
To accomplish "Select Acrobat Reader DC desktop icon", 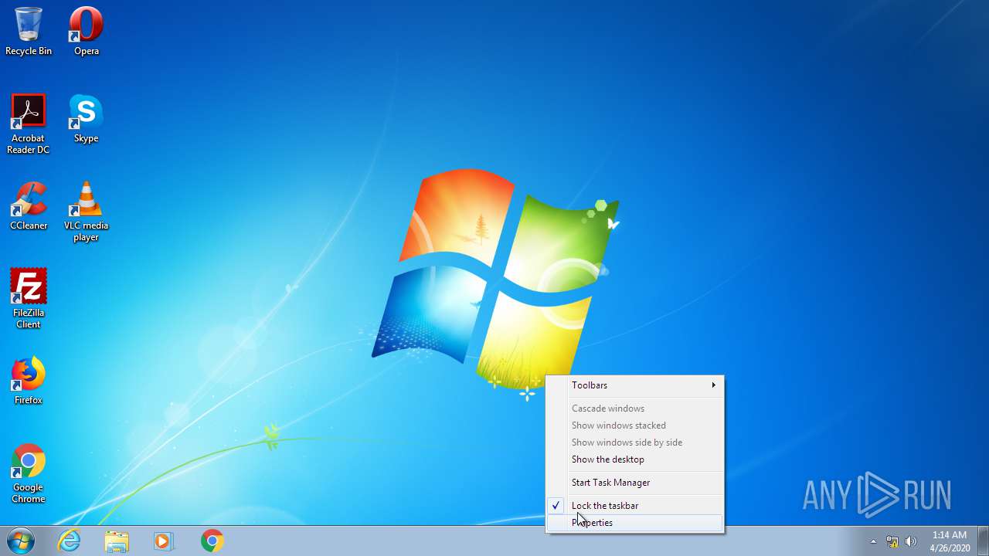I will click(29, 124).
